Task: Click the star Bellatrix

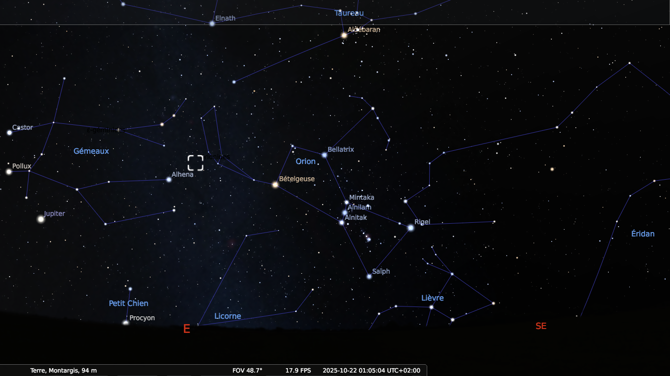Action: tap(324, 155)
